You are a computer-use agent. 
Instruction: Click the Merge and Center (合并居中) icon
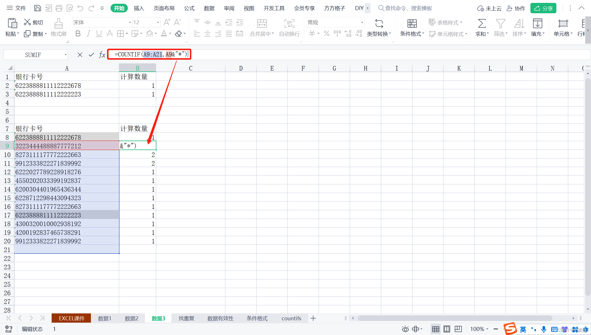(x=262, y=23)
